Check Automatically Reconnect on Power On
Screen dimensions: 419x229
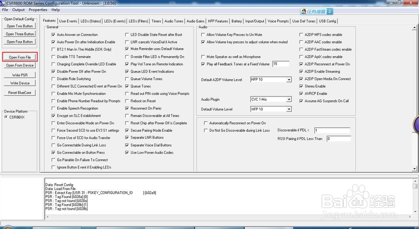(206, 123)
